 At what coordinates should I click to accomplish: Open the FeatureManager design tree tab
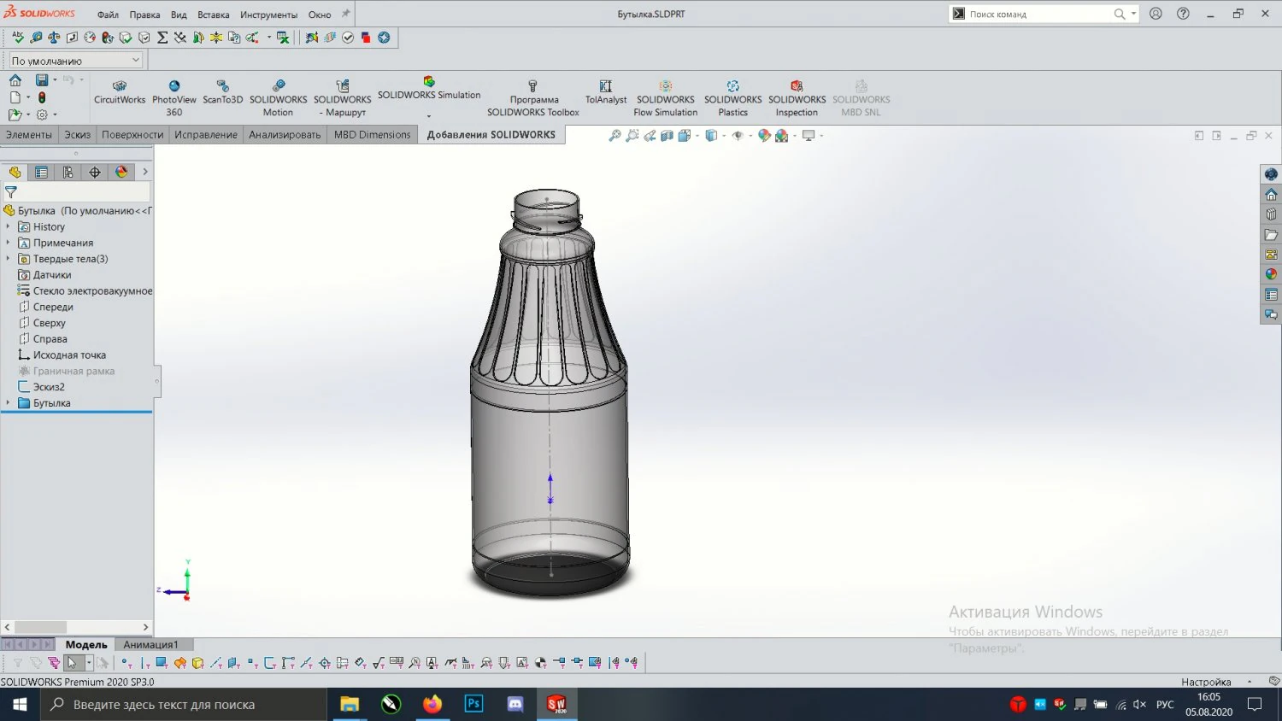pyautogui.click(x=15, y=172)
